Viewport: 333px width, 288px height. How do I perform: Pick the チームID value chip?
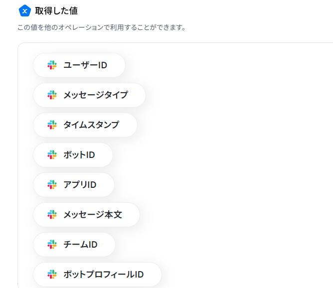pyautogui.click(x=74, y=245)
